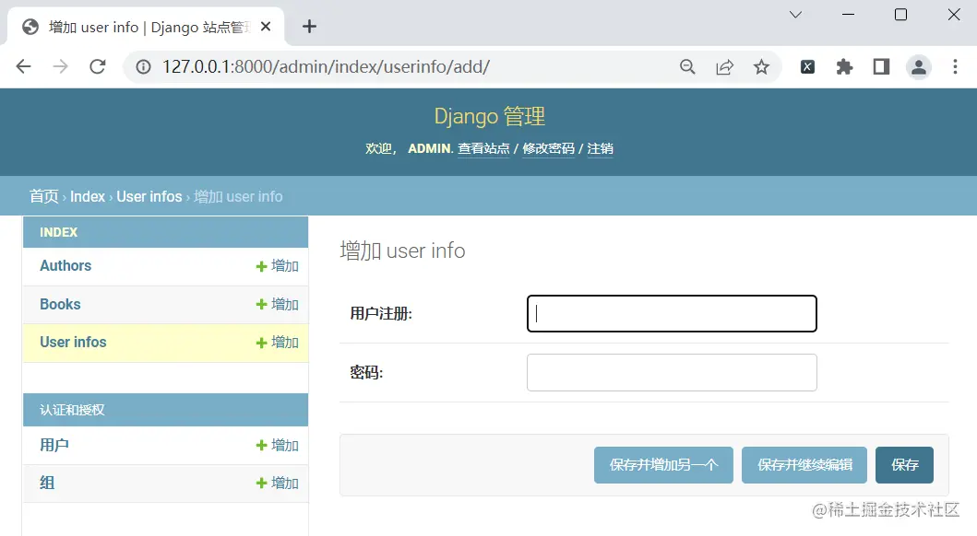The image size is (977, 536).
Task: Click the zoom icon in the address bar
Action: pos(687,66)
